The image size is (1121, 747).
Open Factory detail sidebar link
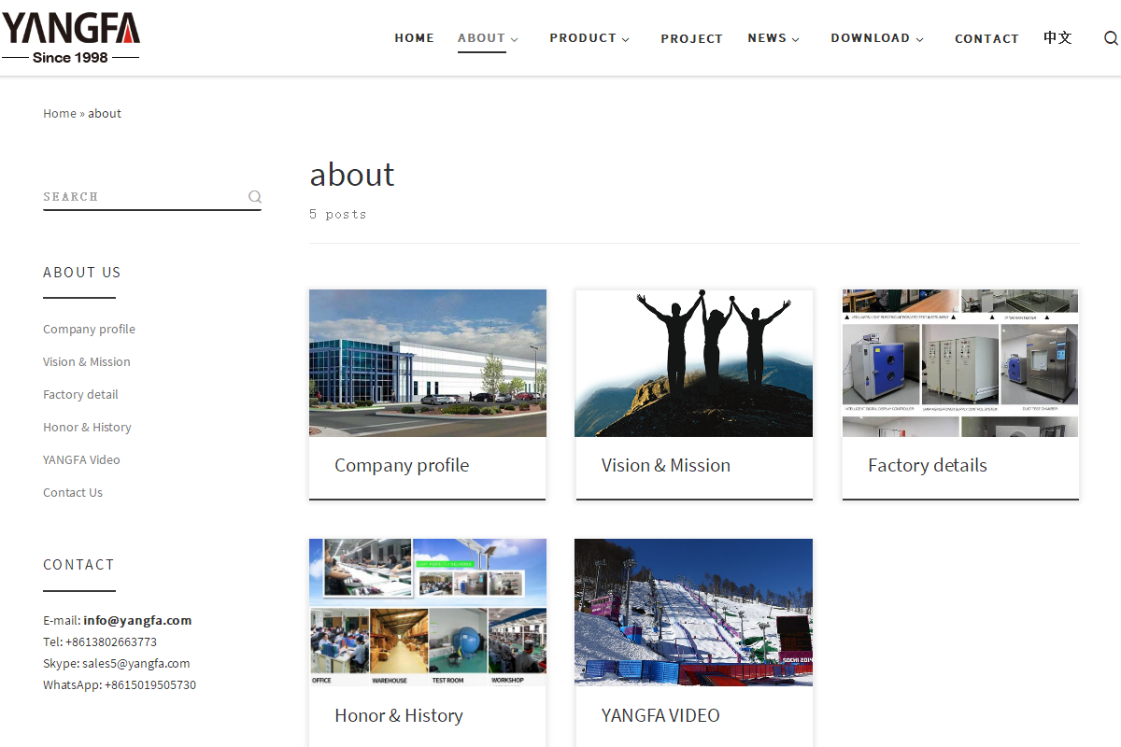(x=80, y=394)
